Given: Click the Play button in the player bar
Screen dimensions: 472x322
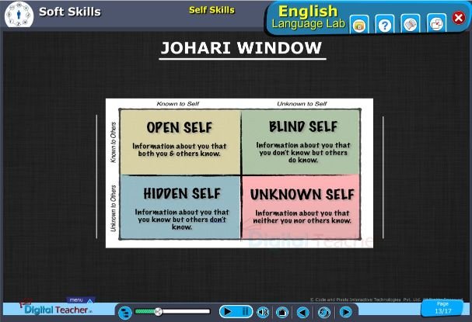Looking at the screenshot, I should [227, 312].
